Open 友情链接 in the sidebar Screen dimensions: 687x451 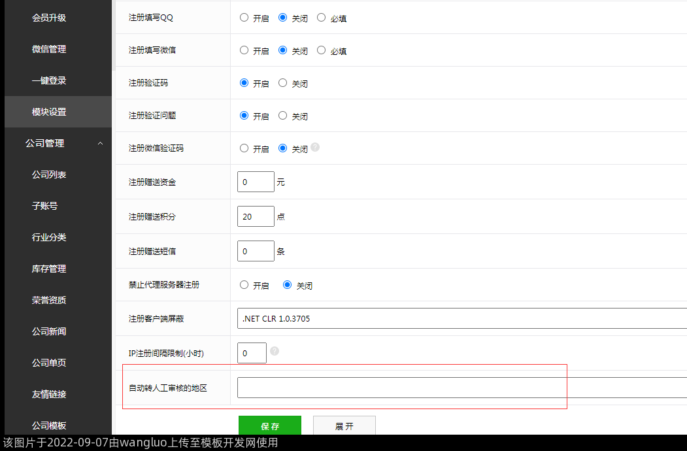[49, 394]
